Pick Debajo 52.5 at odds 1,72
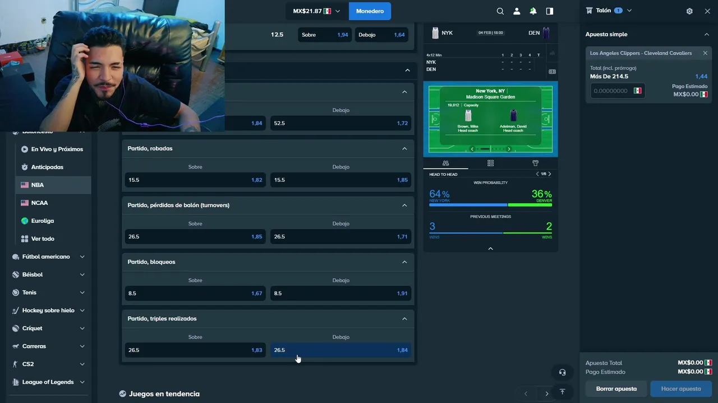 [x=341, y=123]
